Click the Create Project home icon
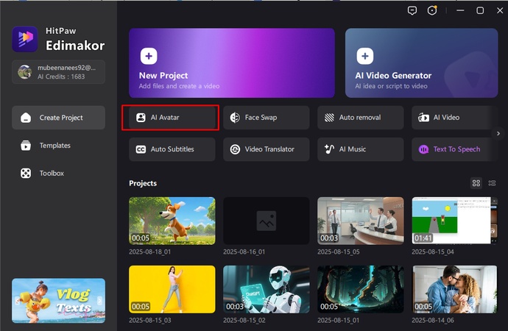The width and height of the screenshot is (508, 331). (x=26, y=118)
